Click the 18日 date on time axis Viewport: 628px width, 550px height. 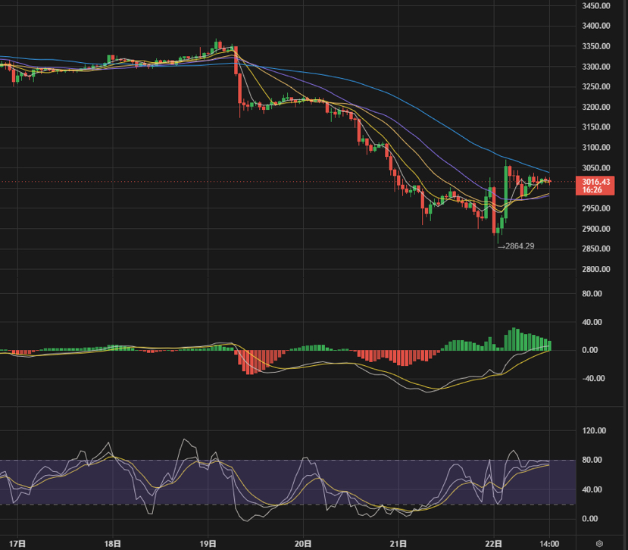(113, 543)
